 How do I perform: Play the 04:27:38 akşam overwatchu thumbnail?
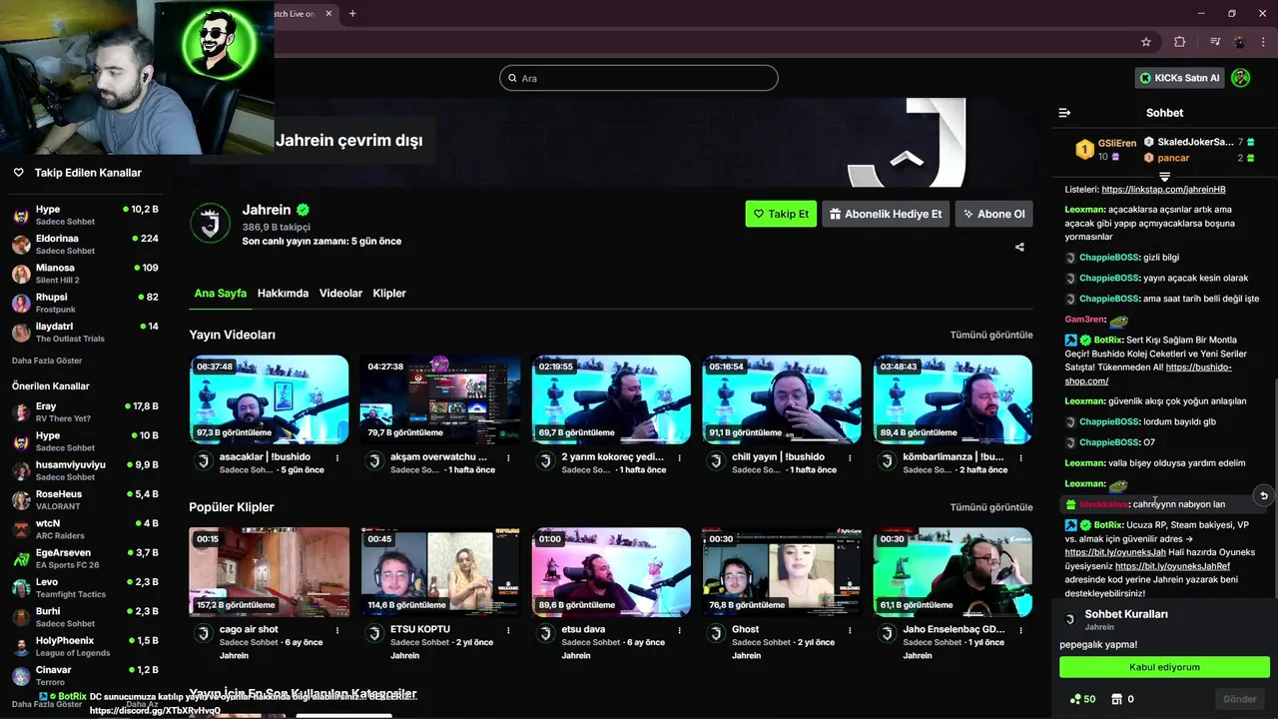[x=440, y=399]
